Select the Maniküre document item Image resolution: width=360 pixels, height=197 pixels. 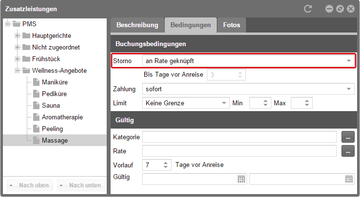55,82
